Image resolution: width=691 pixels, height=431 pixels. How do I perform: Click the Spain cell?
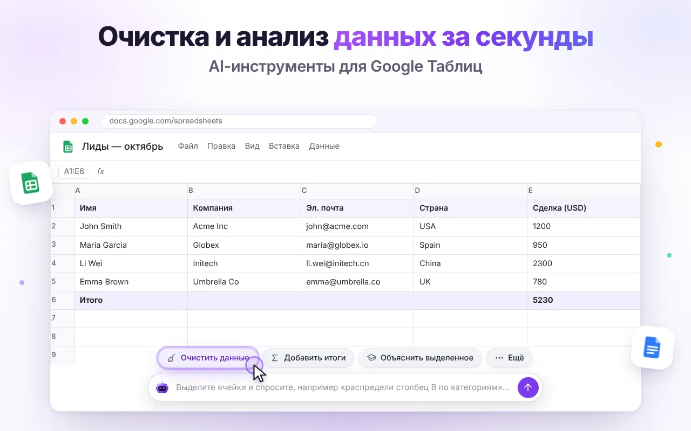470,245
